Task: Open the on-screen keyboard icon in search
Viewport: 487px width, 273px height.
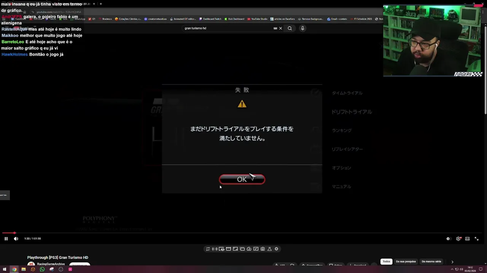Action: tap(275, 28)
